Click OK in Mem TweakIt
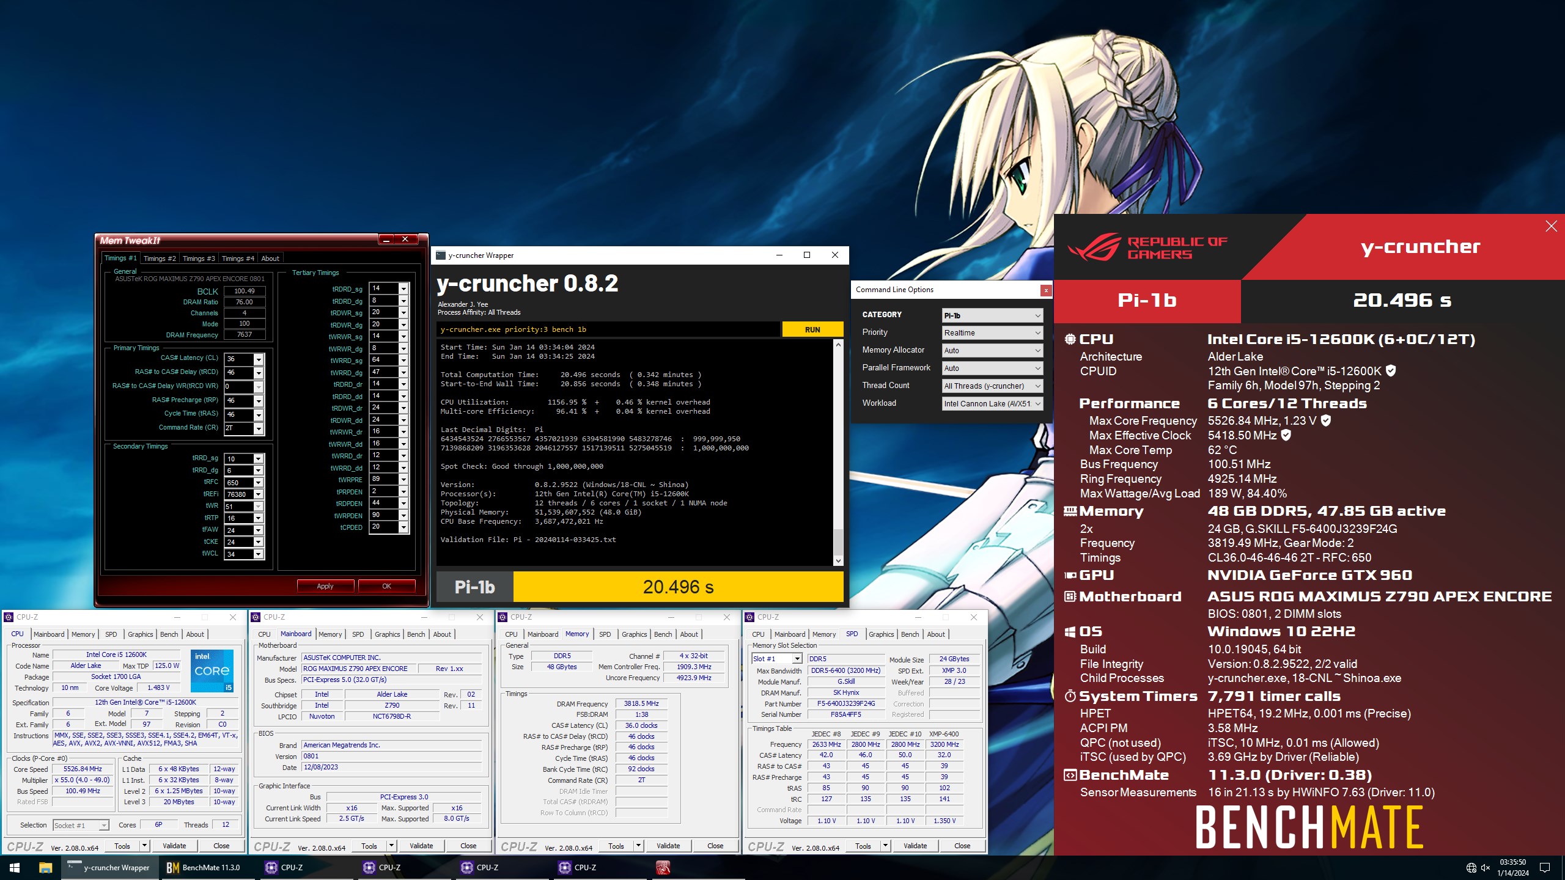Image resolution: width=1565 pixels, height=880 pixels. [387, 586]
